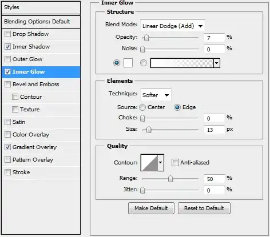This screenshot has height=237, width=270.
Task: Select the Center source radio button
Action: 142,107
